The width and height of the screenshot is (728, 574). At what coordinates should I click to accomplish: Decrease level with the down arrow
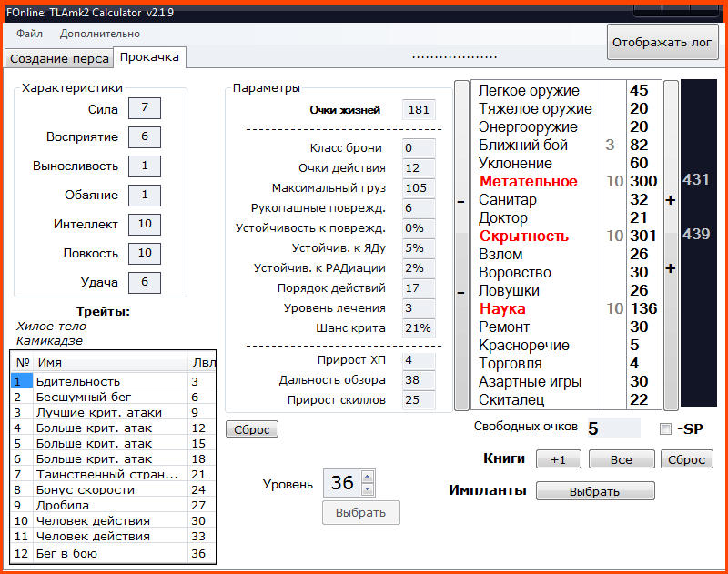click(367, 488)
